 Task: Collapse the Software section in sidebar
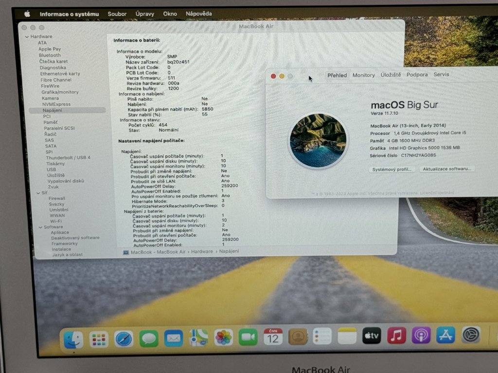coord(41,227)
